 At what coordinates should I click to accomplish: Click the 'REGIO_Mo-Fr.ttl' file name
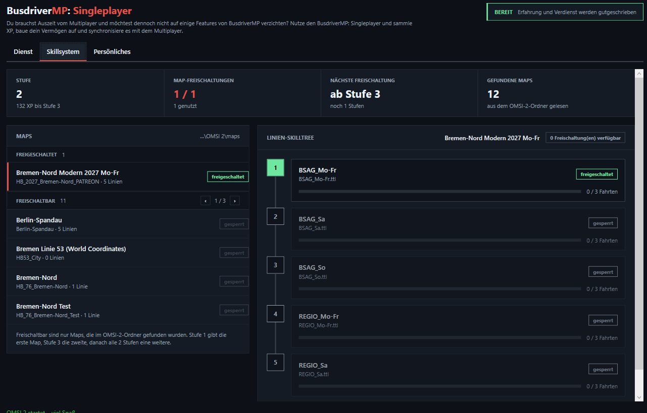318,325
